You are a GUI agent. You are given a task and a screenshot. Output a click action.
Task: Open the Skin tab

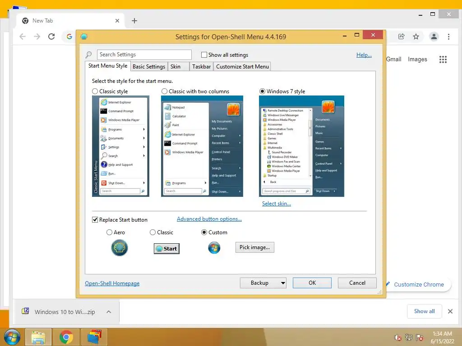point(178,67)
